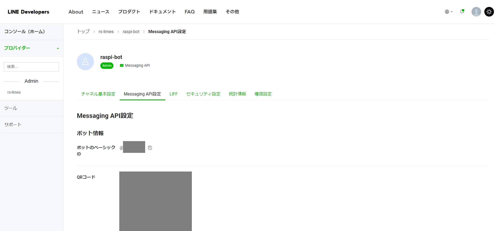Go to トップ in the breadcrumb

click(x=83, y=31)
